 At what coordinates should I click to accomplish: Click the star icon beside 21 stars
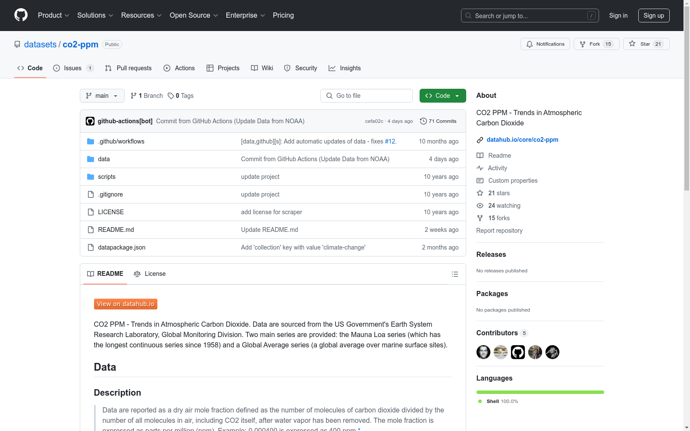coord(480,193)
